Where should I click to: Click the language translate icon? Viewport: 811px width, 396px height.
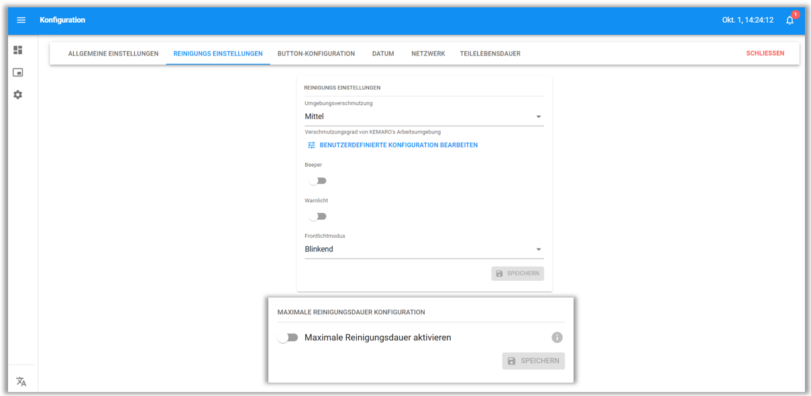(x=21, y=381)
